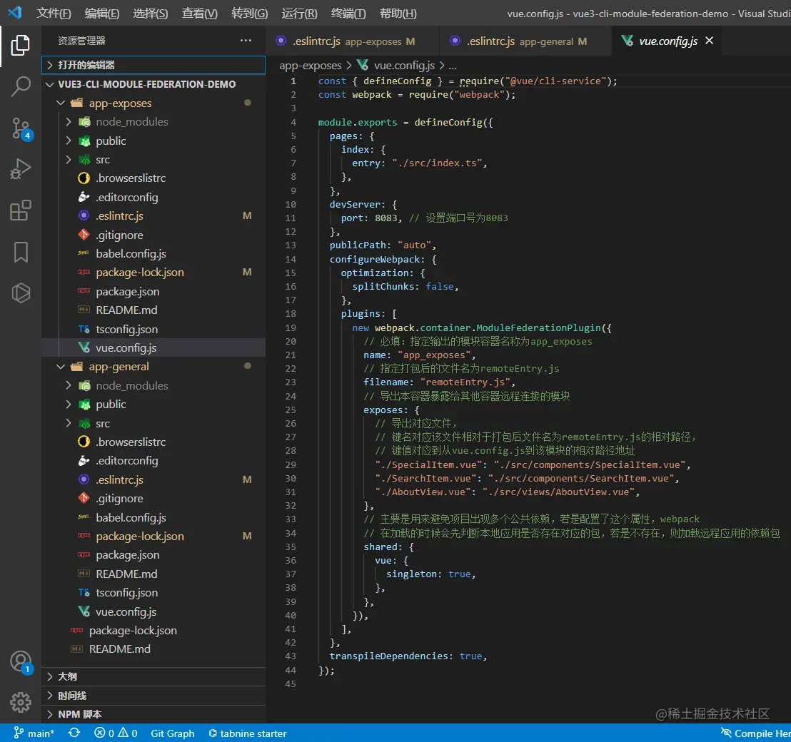Open .editorconfig in app-exposes
791x742 pixels.
pos(153,198)
